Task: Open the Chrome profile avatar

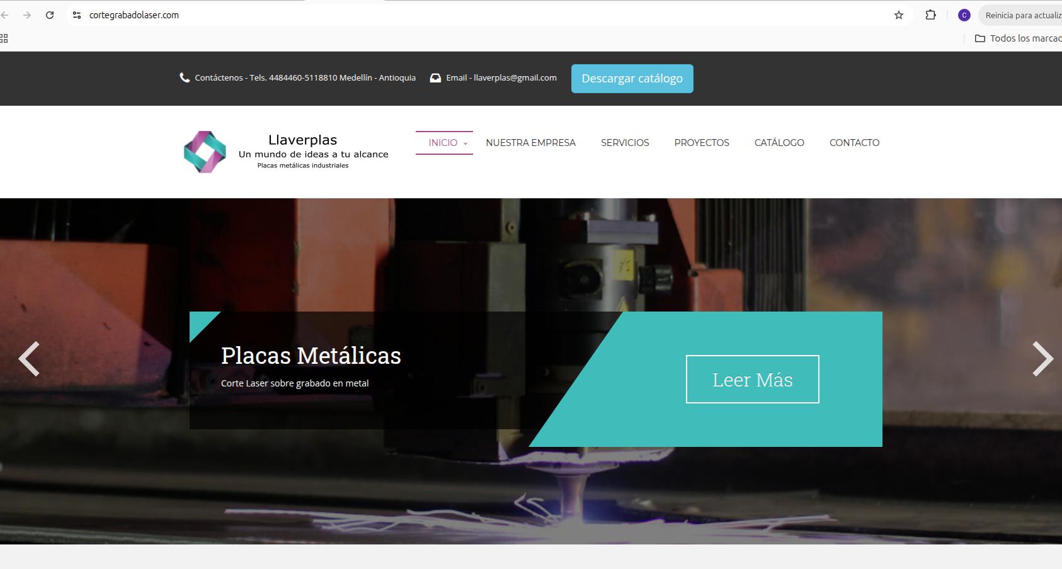Action: coord(964,15)
